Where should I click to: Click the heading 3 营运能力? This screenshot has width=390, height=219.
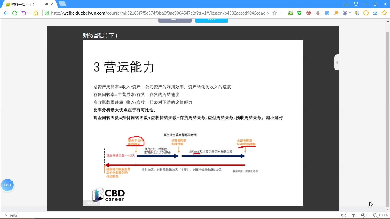click(x=124, y=67)
